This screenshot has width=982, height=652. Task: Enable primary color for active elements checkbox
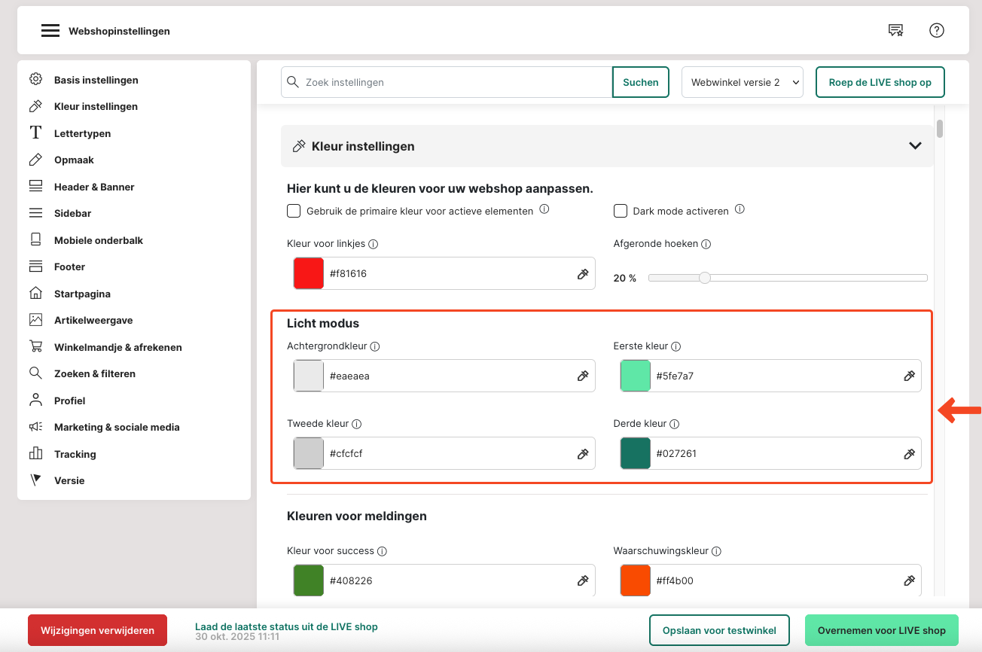[294, 211]
